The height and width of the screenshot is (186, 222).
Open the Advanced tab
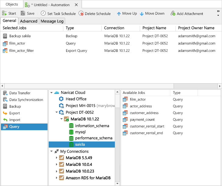pyautogui.click(x=29, y=21)
